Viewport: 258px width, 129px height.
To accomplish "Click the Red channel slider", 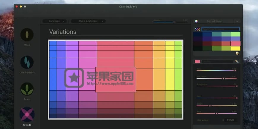I will pos(216,98).
